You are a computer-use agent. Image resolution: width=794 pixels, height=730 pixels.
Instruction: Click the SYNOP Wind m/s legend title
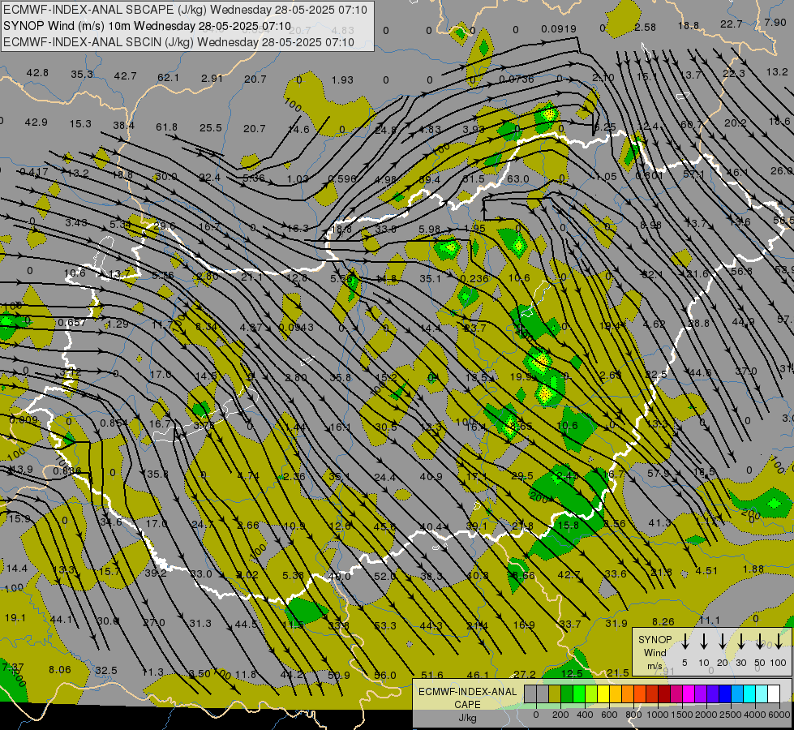point(655,652)
